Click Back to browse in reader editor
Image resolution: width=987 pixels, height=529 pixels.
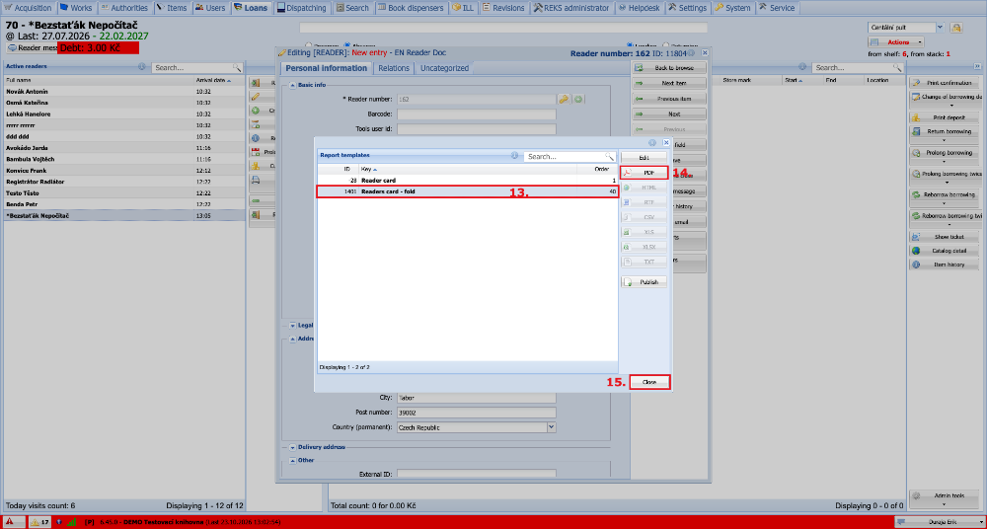pos(669,68)
